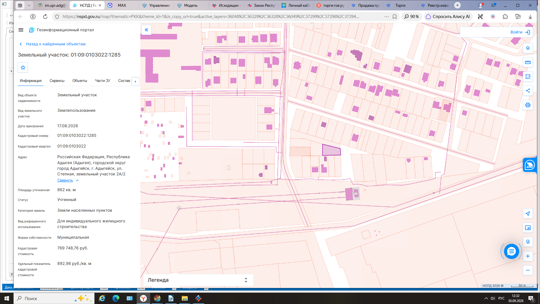Open the hamburger menu of Геоинформационный портал
Screen dimensions: 540x304
click(x=21, y=30)
